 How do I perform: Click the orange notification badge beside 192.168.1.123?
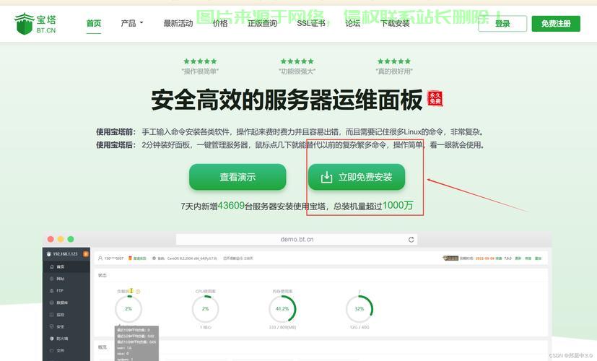(86, 254)
